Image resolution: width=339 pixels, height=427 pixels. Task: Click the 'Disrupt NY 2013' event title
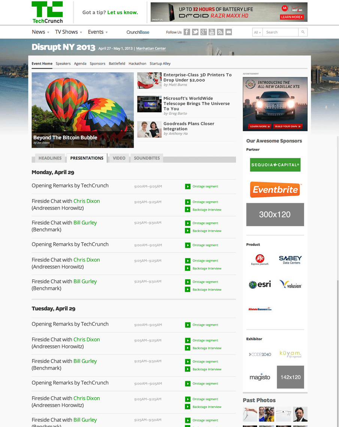coord(63,47)
